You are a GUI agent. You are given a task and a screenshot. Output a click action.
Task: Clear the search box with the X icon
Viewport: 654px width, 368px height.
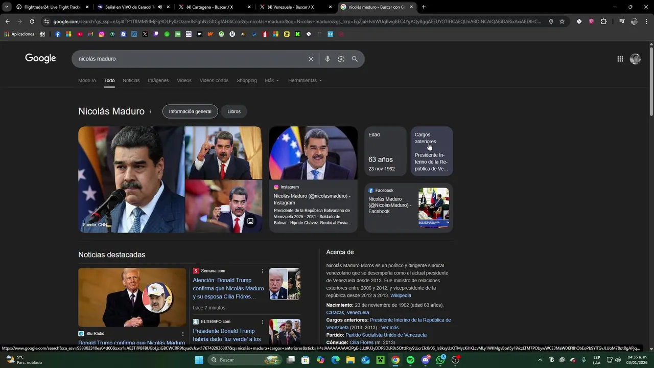click(x=311, y=59)
